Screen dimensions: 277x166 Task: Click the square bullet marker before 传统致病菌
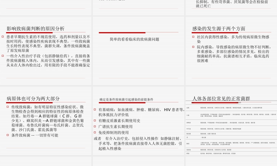point(7,106)
